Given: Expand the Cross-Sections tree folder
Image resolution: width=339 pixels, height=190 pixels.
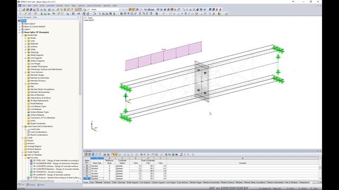Looking at the screenshot, I should click(25, 72).
